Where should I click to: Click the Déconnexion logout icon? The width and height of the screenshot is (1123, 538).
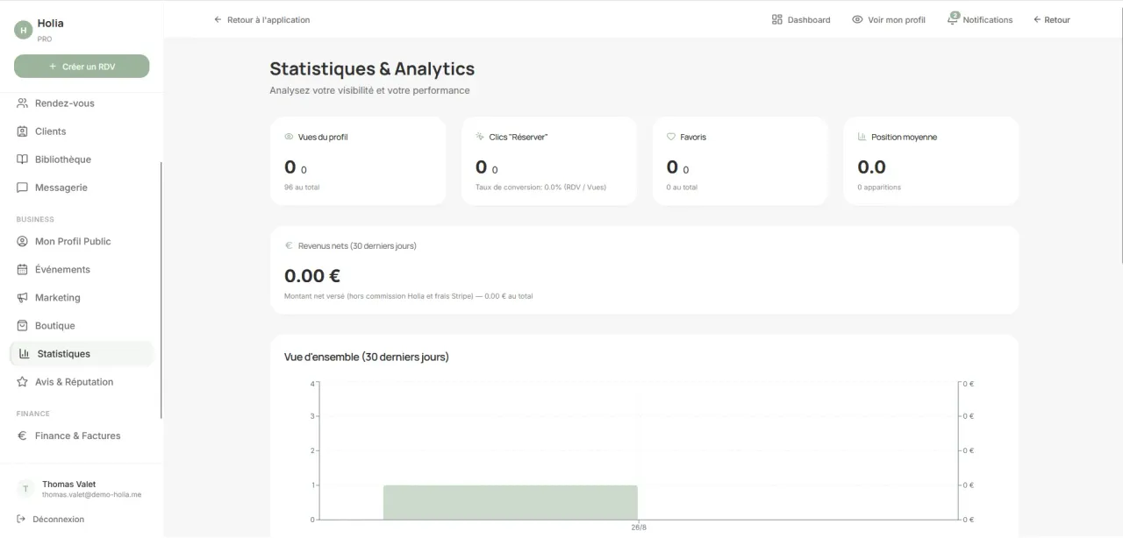tap(21, 520)
